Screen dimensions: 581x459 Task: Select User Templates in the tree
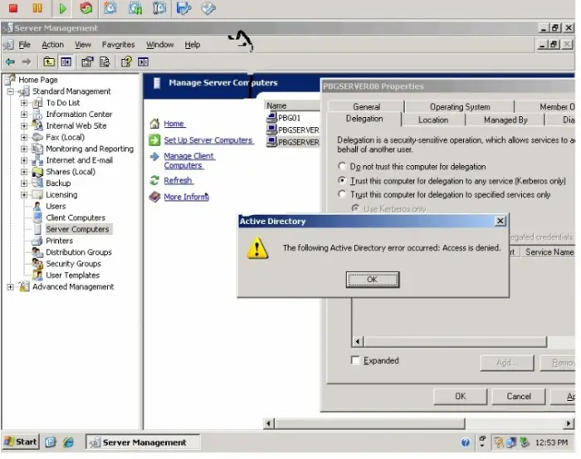pyautogui.click(x=73, y=276)
